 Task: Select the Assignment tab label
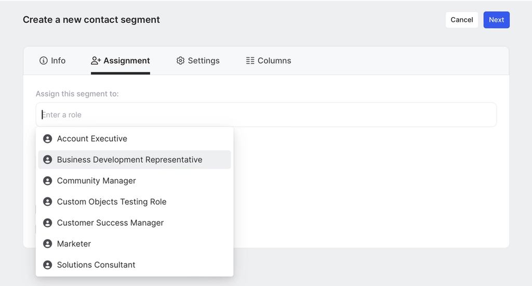(x=126, y=61)
